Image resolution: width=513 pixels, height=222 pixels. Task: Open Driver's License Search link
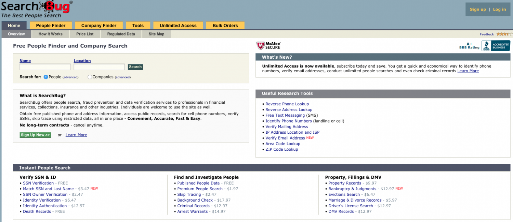point(351,206)
